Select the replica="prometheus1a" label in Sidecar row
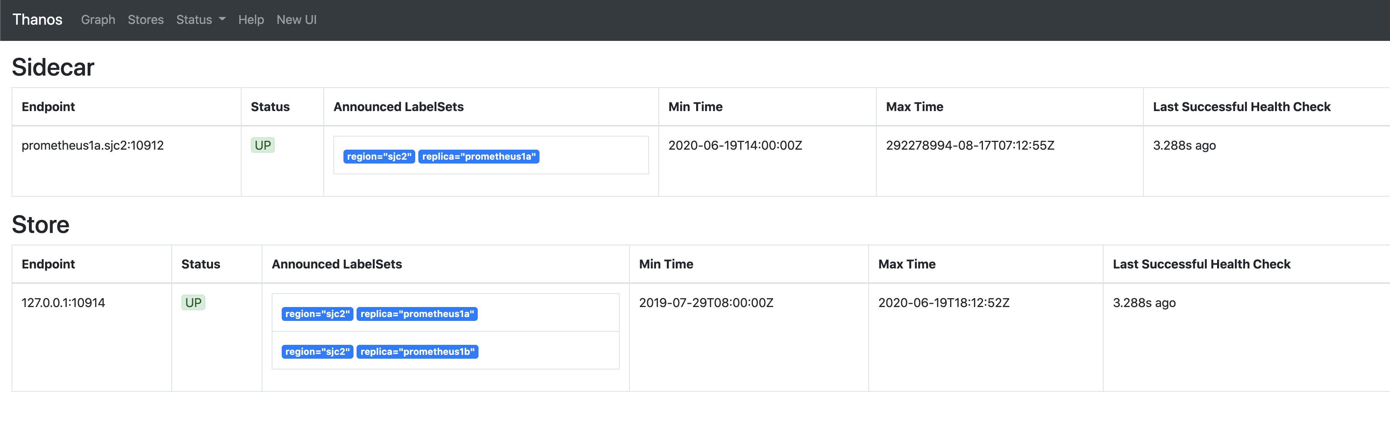Screen dimensions: 1390x432 coord(478,156)
